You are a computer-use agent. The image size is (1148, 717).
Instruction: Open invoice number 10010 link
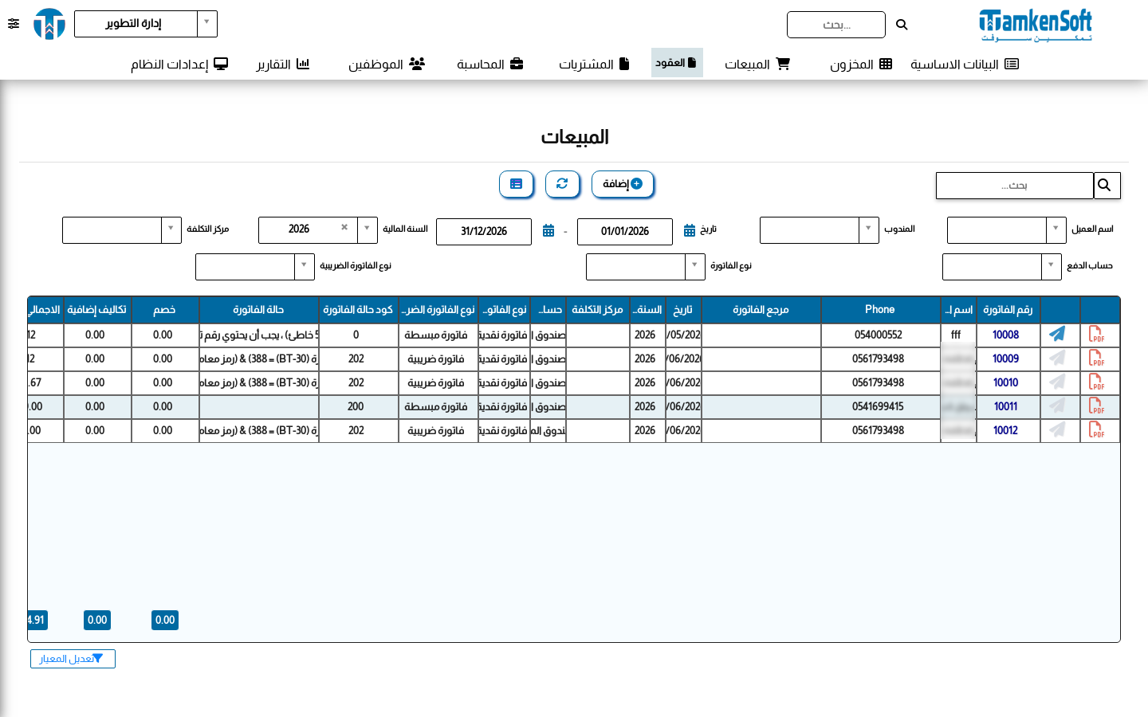1006,382
